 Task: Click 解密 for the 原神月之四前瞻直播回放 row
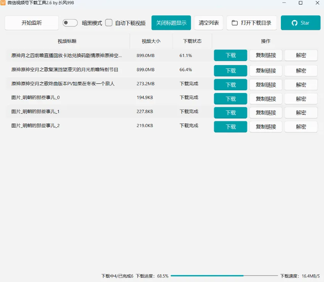coord(301,55)
